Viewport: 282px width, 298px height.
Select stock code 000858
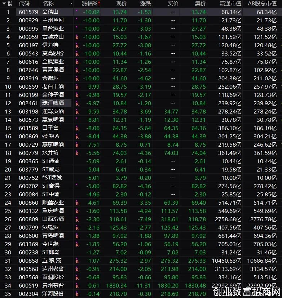28,261
